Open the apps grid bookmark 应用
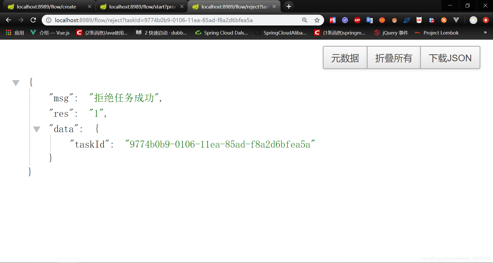Image resolution: width=493 pixels, height=263 pixels. [15, 33]
